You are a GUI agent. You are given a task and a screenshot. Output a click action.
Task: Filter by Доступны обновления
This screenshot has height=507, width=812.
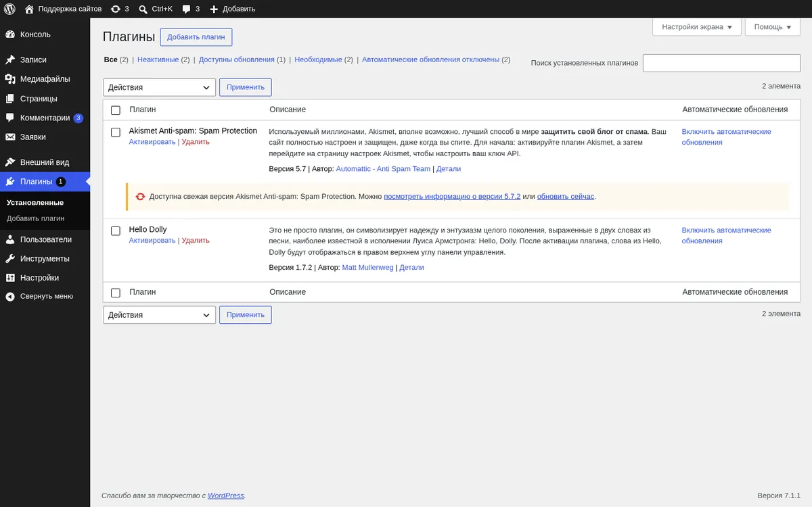(237, 59)
